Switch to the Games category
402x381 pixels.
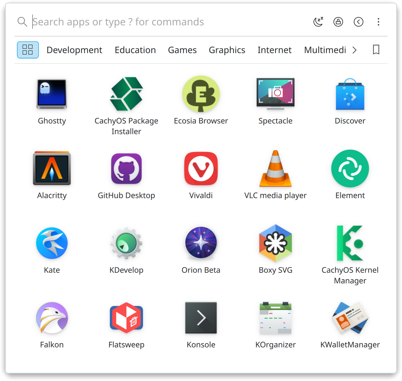coord(182,50)
